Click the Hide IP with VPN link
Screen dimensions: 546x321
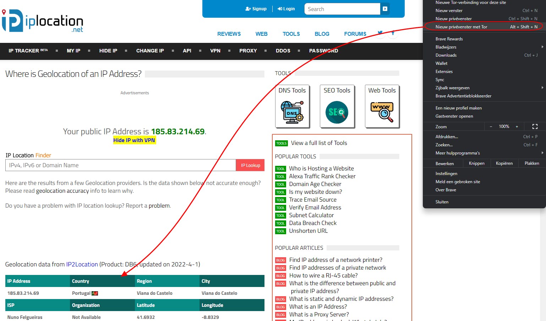coord(134,140)
